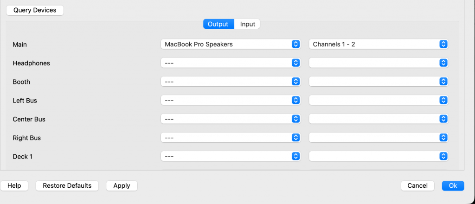This screenshot has height=204, width=475.
Task: Click the Help button
Action: 14,185
